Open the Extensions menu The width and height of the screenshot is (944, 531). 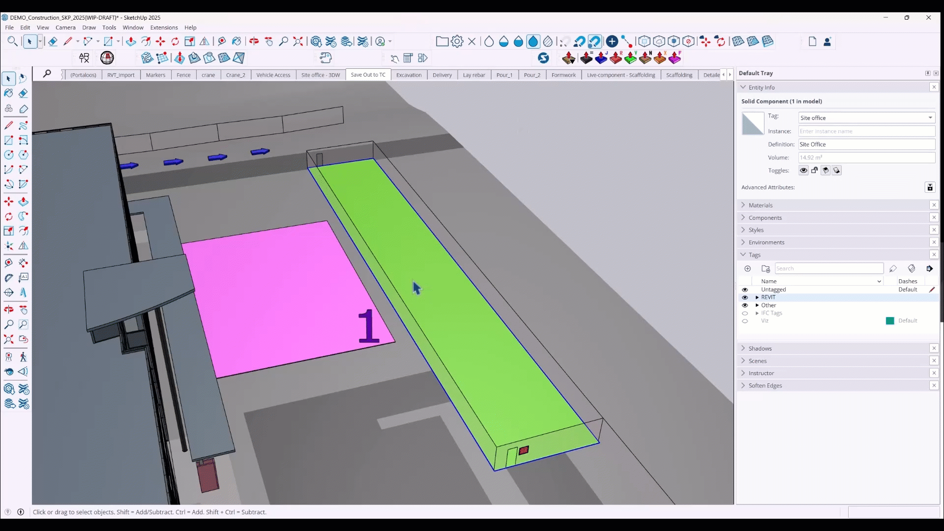pyautogui.click(x=164, y=28)
